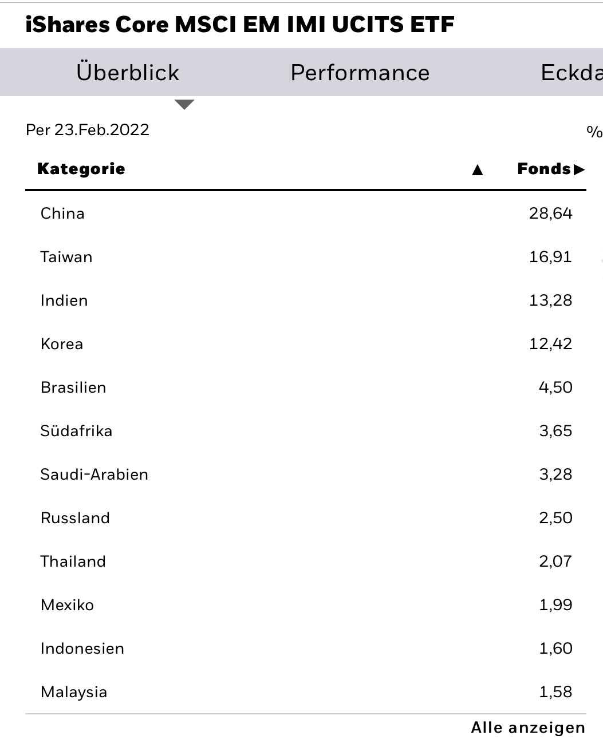Viewport: 603px width, 743px height.
Task: Click the iShares Core MSCI EM IMI title
Action: click(x=240, y=24)
